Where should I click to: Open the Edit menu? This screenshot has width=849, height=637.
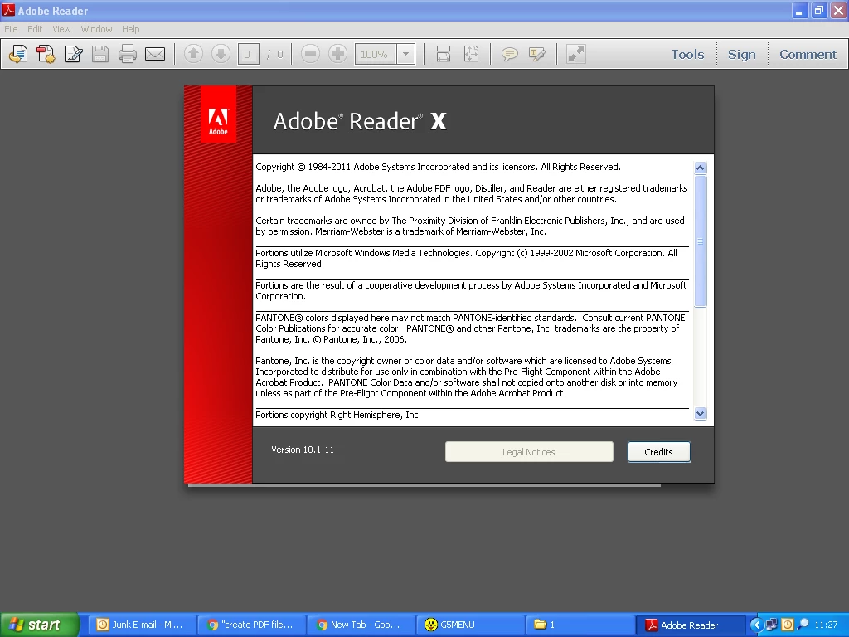tap(35, 29)
